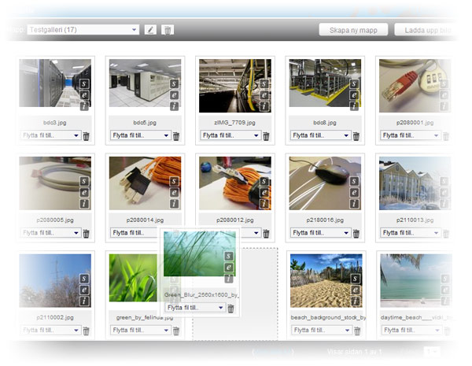The height and width of the screenshot is (366, 472).
Task: Click the top toolbar trash icon
Action: coord(168,30)
